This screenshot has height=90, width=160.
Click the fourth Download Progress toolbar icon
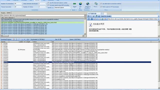(x=22, y=39)
